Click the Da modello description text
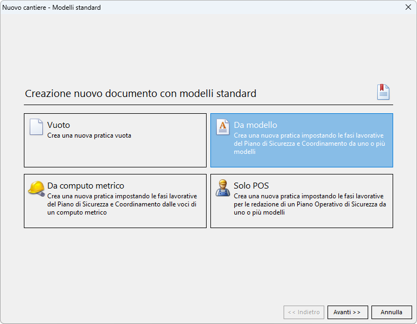 pyautogui.click(x=309, y=144)
